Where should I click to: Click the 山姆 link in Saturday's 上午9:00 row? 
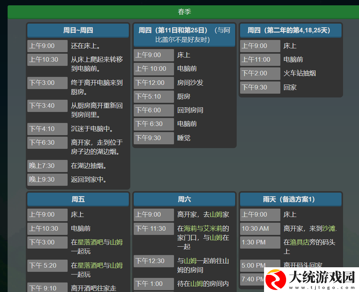click(216, 214)
